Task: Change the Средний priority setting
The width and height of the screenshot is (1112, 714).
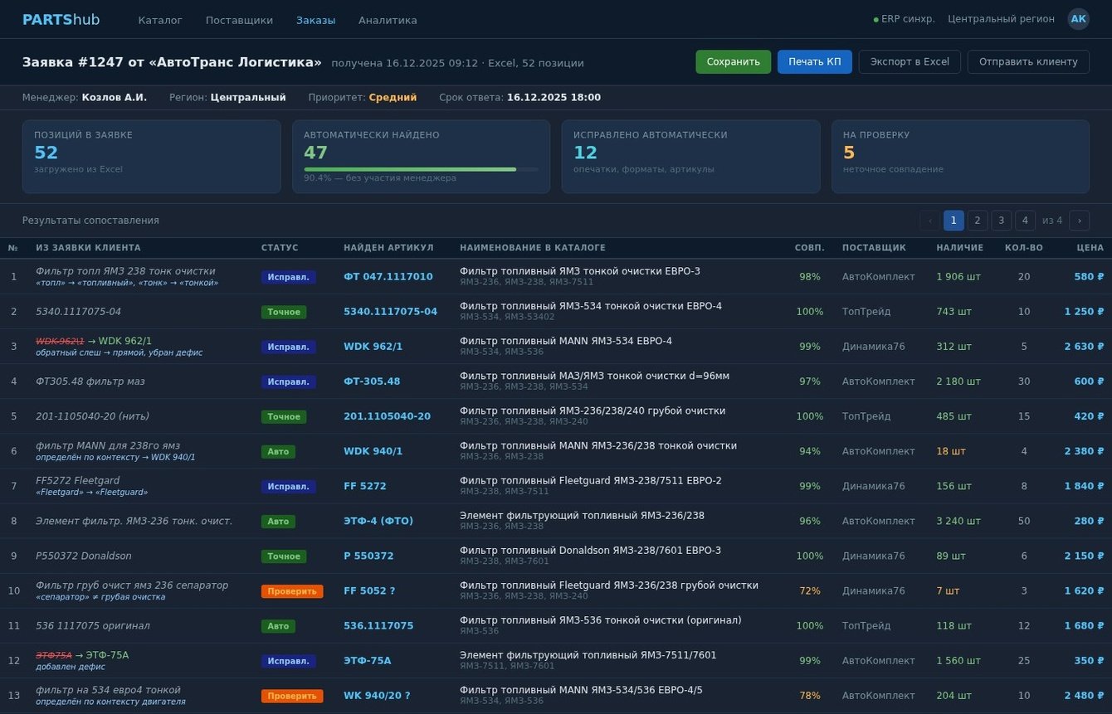Action: (x=393, y=97)
